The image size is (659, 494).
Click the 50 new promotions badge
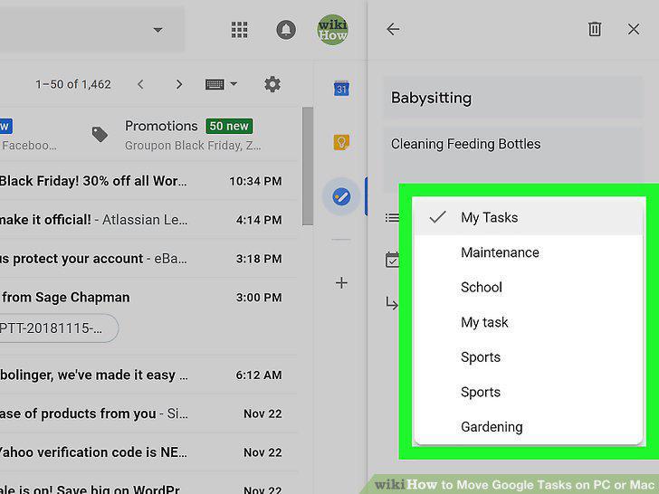229,126
